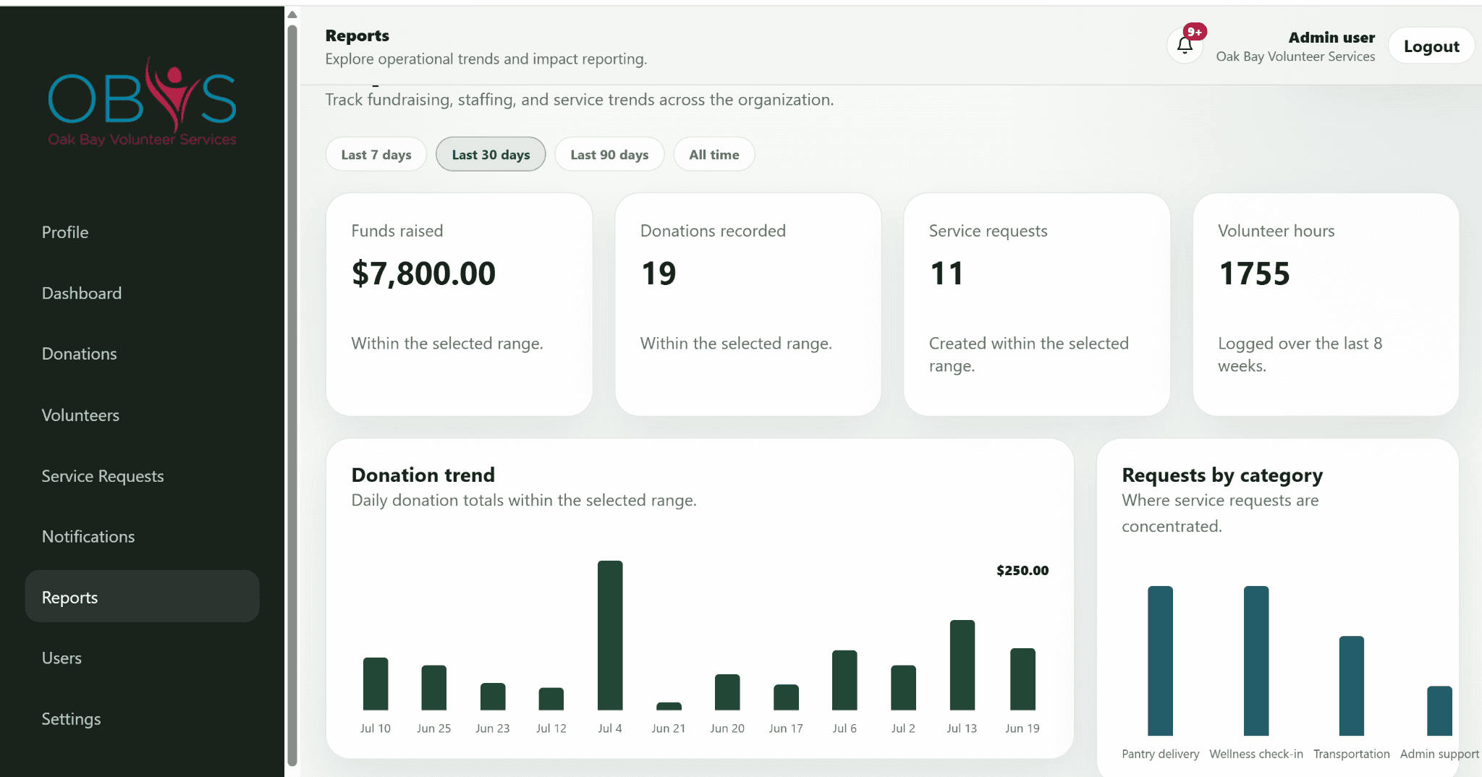
Task: Click the sidebar vertical scrollbar track
Action: pyautogui.click(x=292, y=395)
